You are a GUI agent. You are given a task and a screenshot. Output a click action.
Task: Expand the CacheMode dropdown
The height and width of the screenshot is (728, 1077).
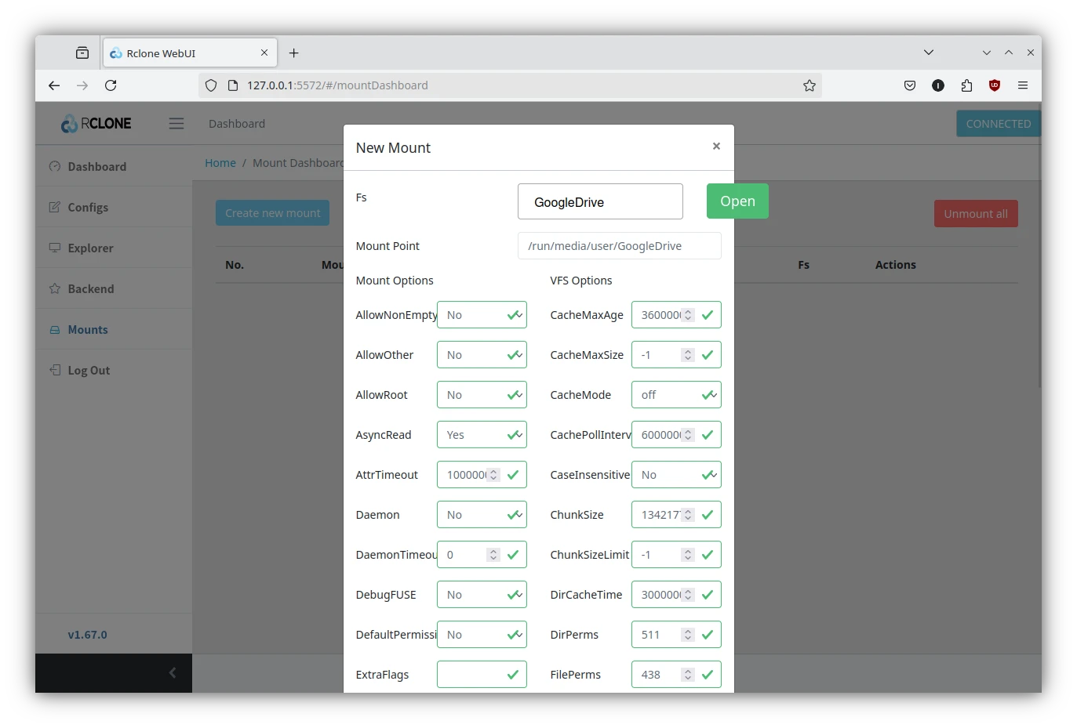pyautogui.click(x=675, y=395)
